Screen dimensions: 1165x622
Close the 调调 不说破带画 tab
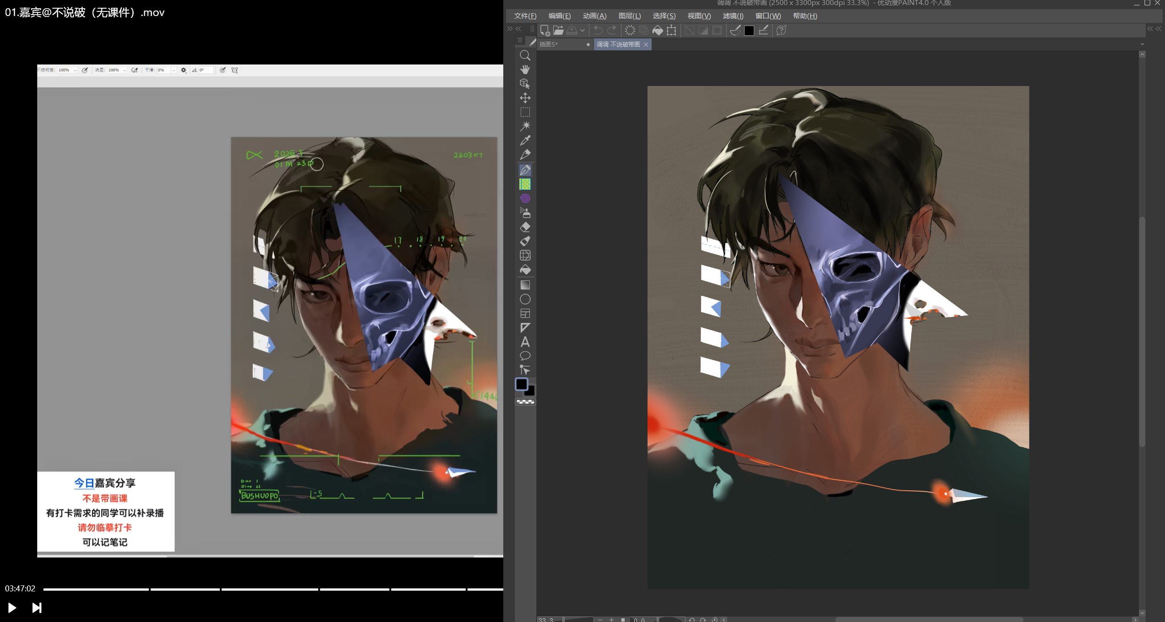point(646,44)
